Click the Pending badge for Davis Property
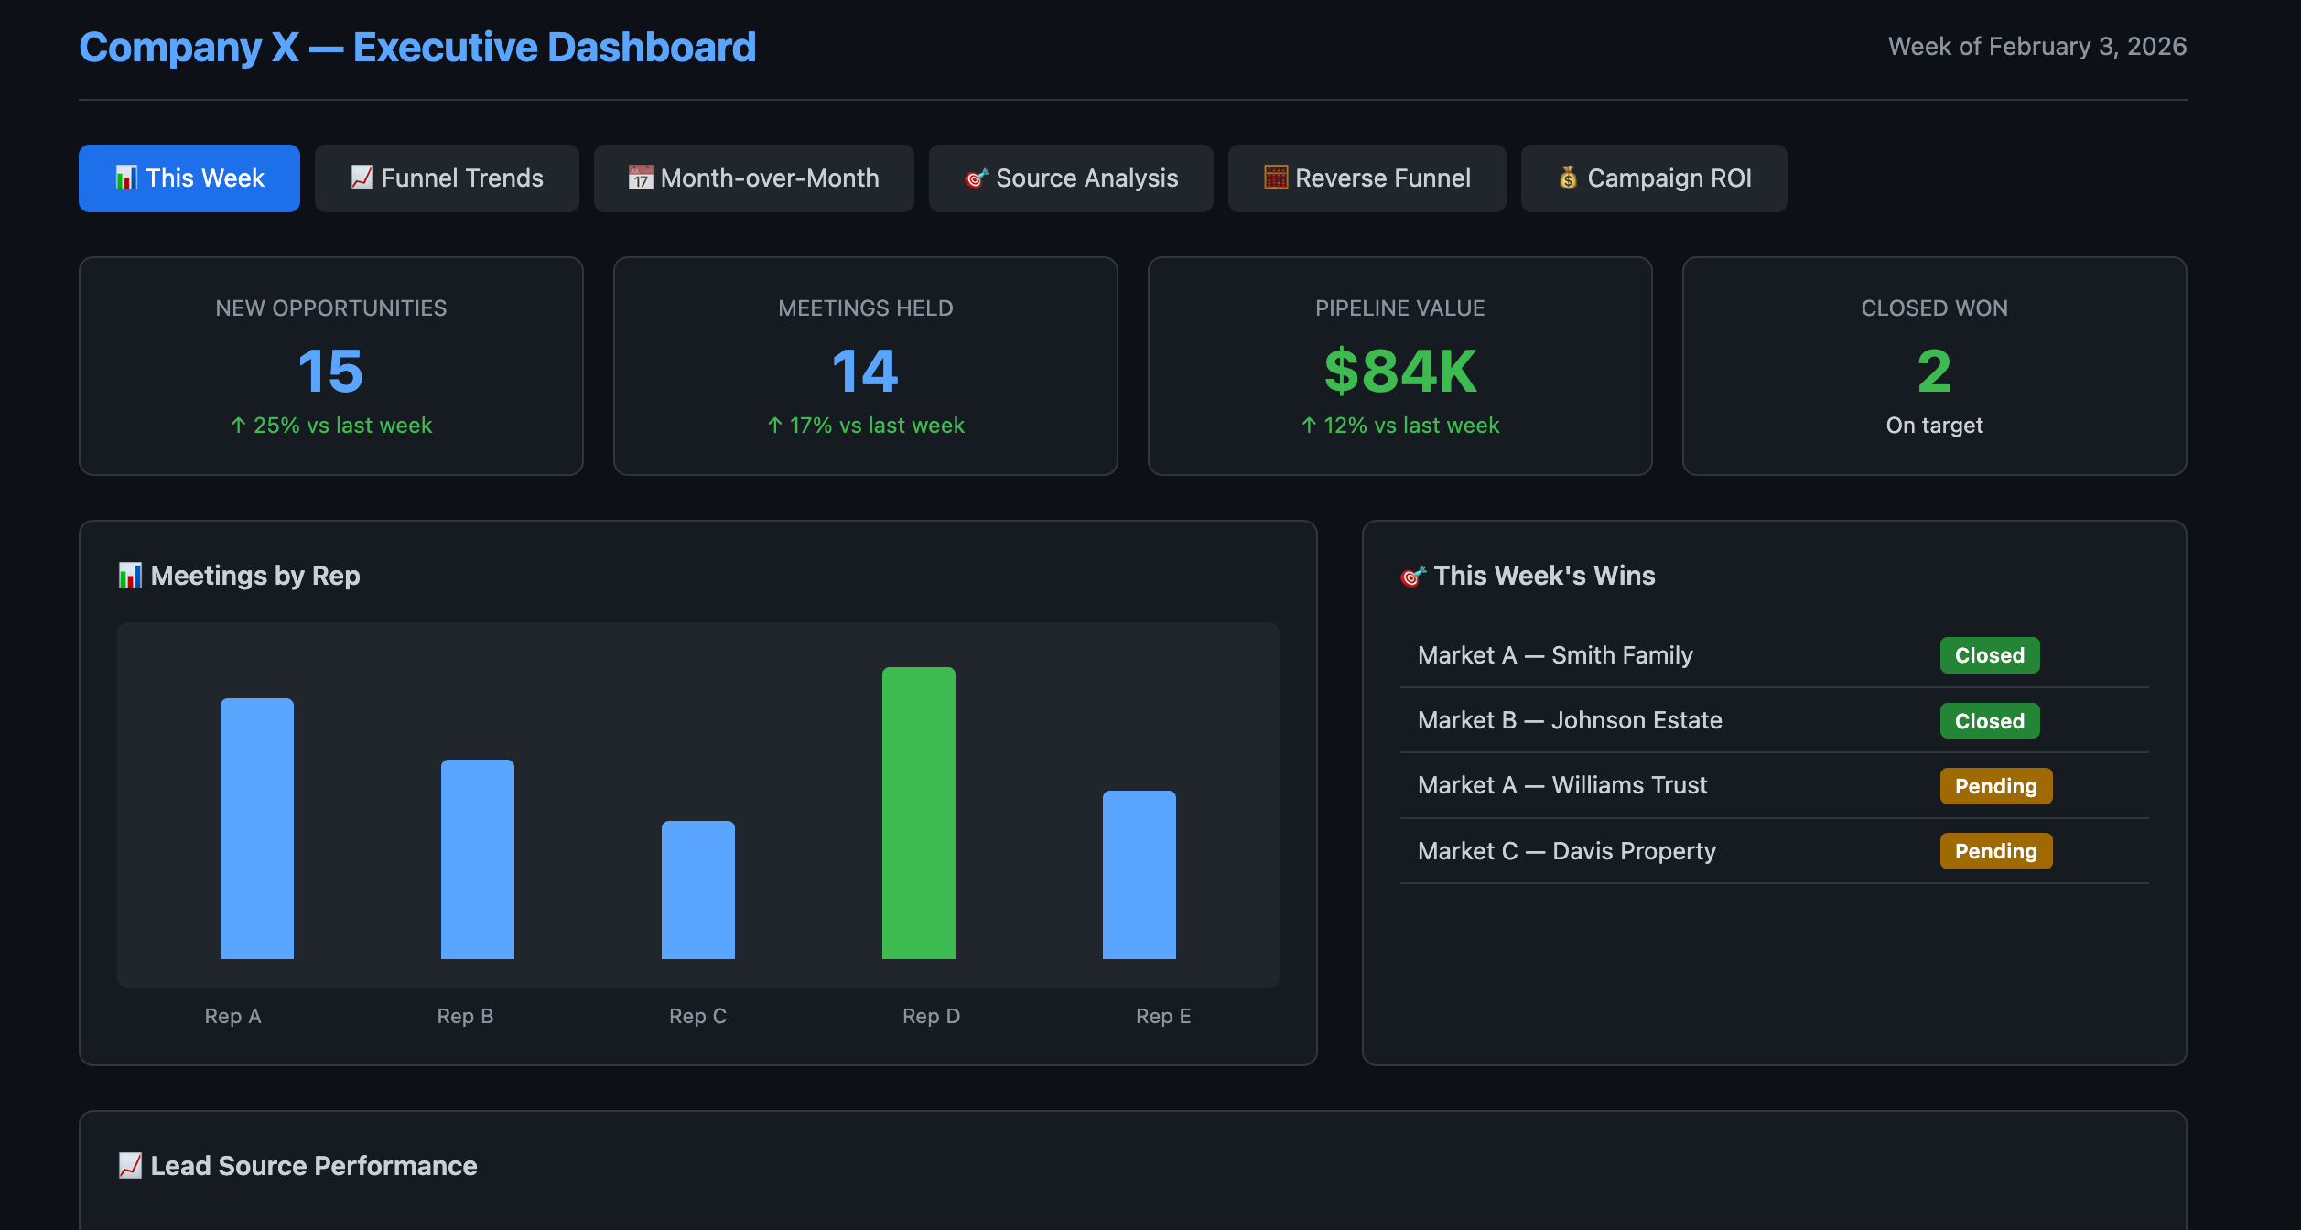The height and width of the screenshot is (1230, 2301). tap(1995, 851)
